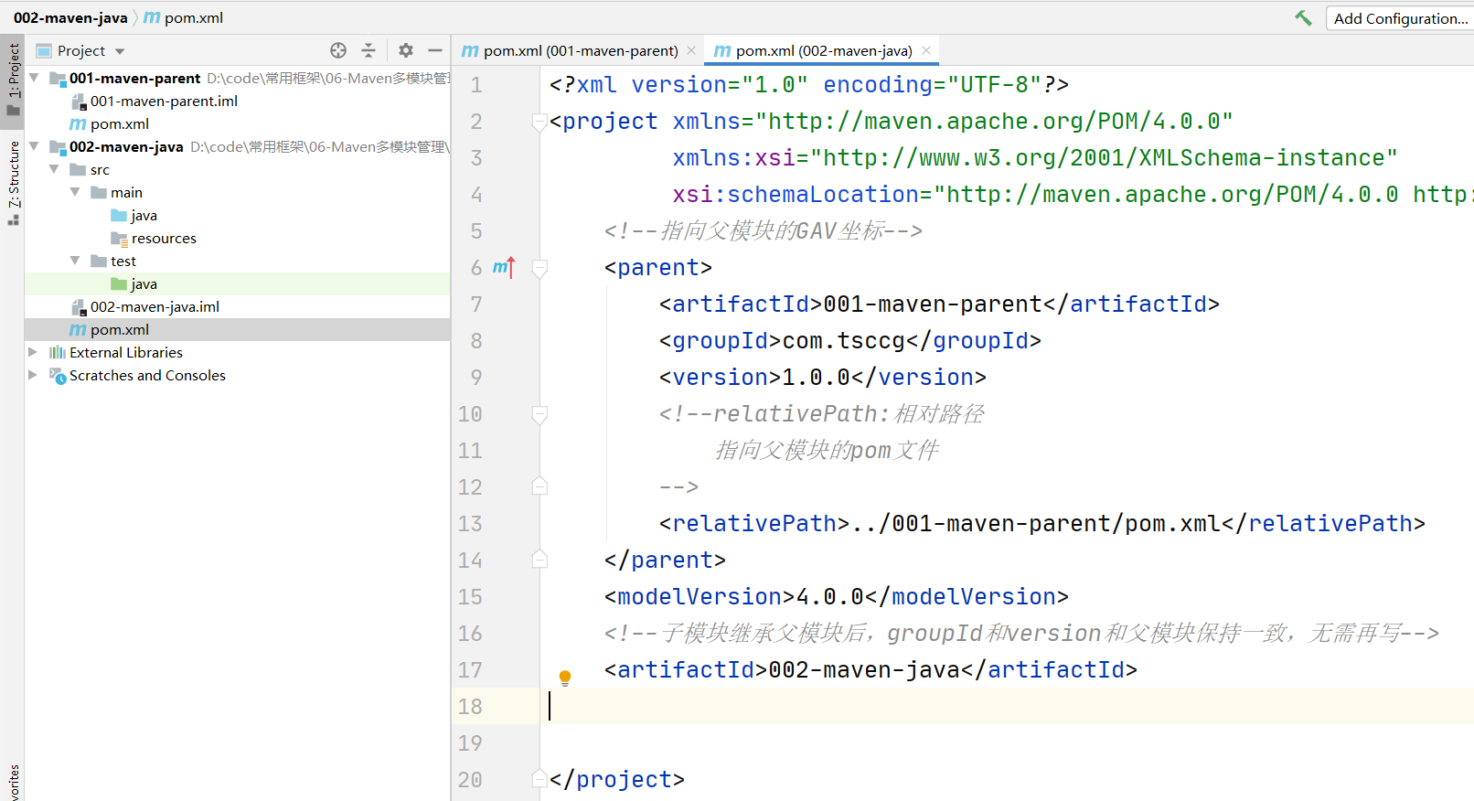Switch to the pom.xml (002-maven-java) tab
The width and height of the screenshot is (1474, 801).
point(824,50)
